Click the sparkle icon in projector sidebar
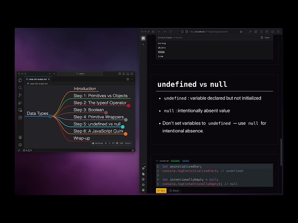Screen dimensions: 298x223 143,168
